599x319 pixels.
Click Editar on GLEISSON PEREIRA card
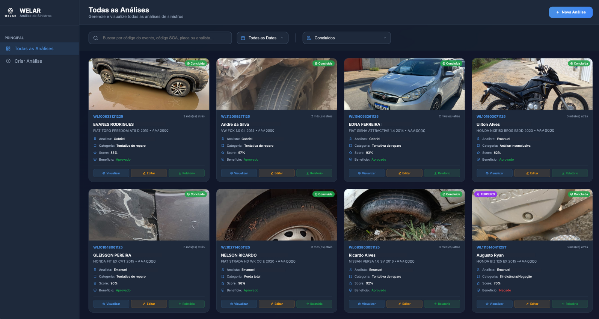click(x=149, y=304)
